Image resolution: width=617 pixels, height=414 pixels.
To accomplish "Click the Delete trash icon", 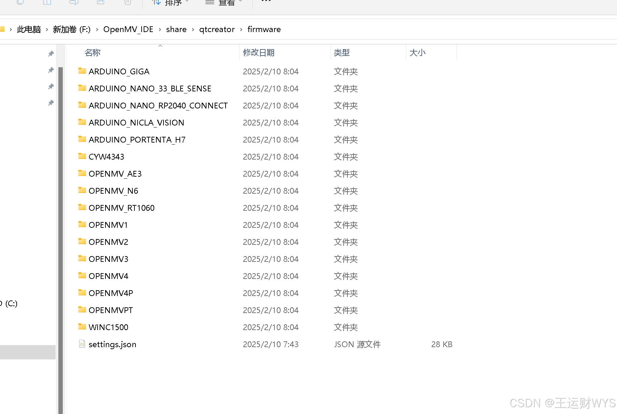I will click(127, 2).
